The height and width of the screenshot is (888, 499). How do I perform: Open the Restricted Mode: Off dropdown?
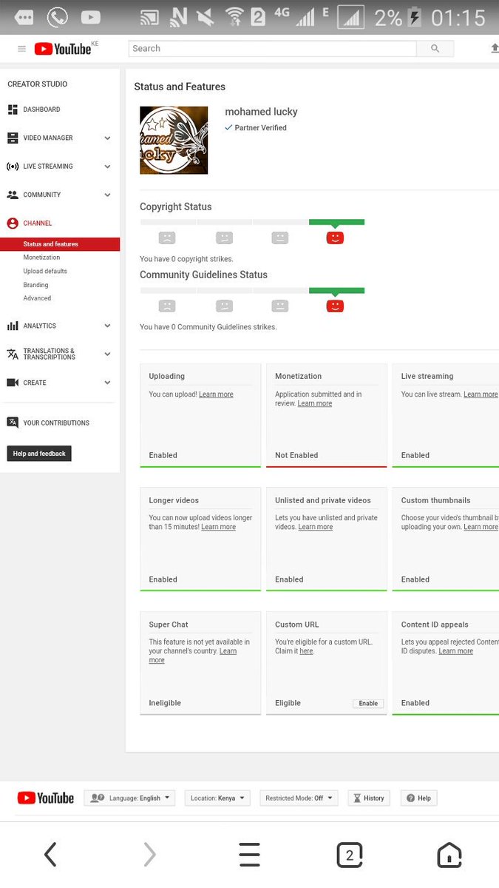point(299,798)
